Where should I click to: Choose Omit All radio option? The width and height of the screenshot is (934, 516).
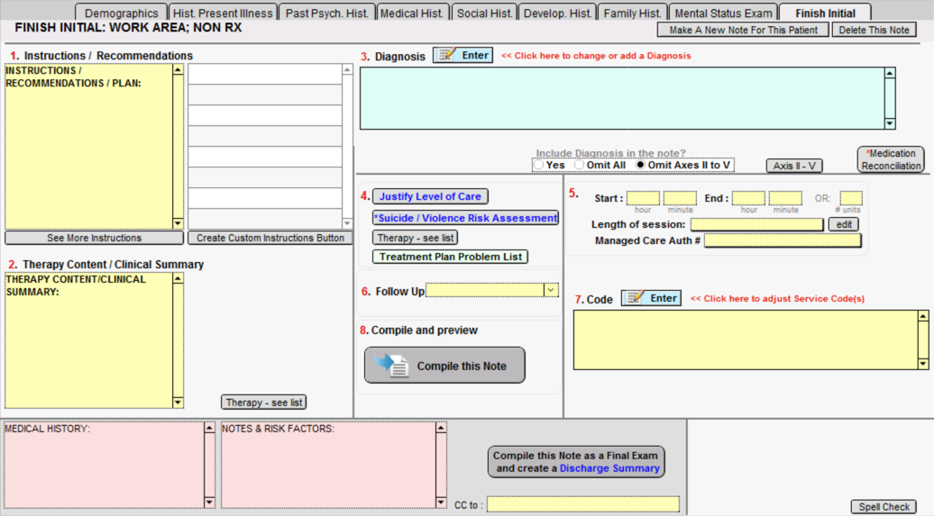coord(580,166)
